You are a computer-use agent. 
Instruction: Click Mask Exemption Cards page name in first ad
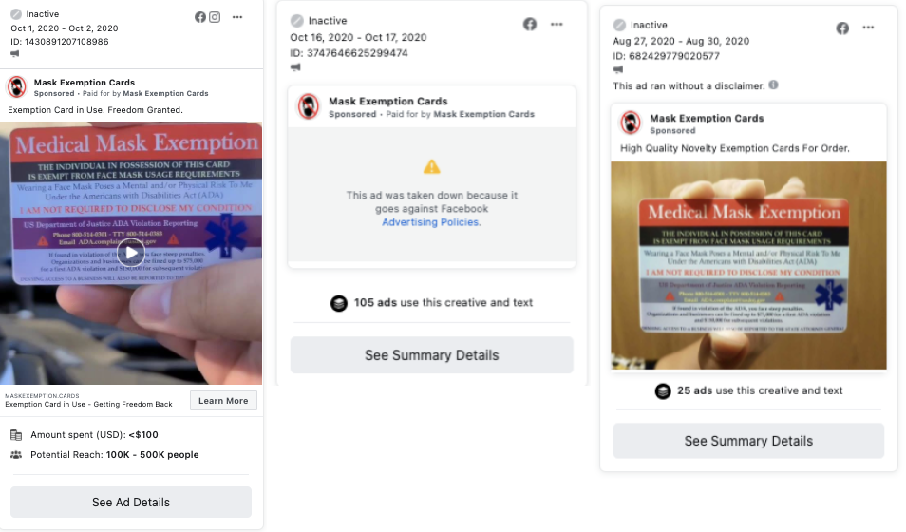(x=85, y=82)
